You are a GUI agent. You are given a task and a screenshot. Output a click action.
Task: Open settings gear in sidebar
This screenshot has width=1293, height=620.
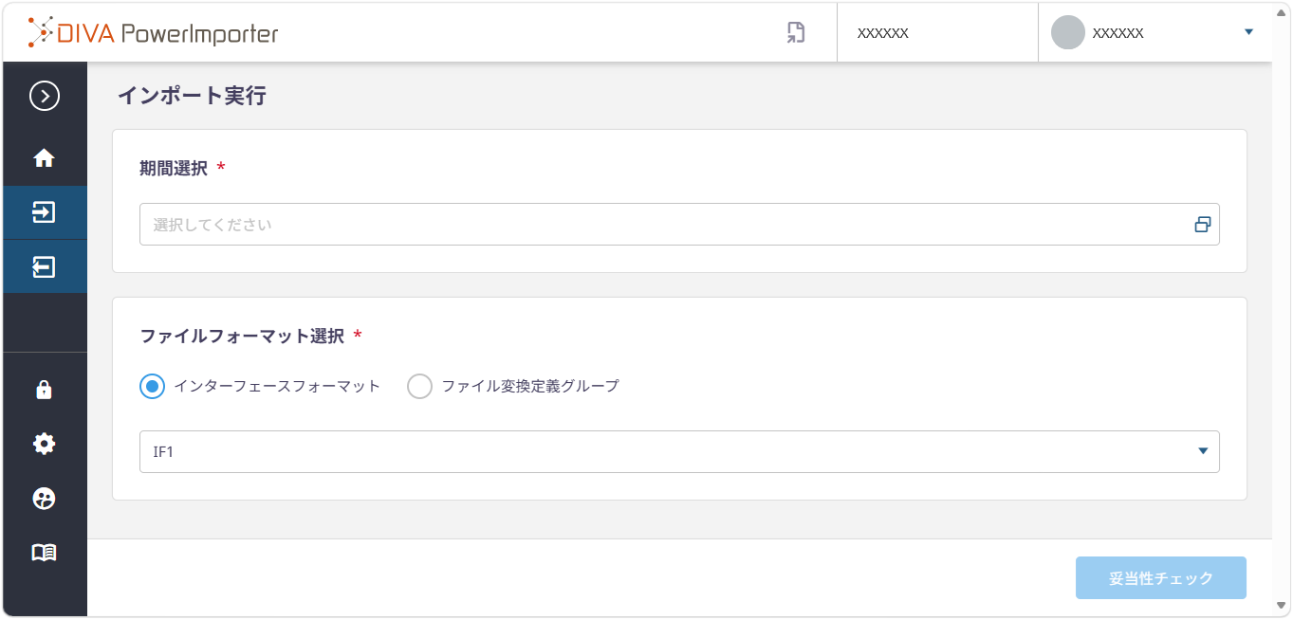click(x=44, y=444)
